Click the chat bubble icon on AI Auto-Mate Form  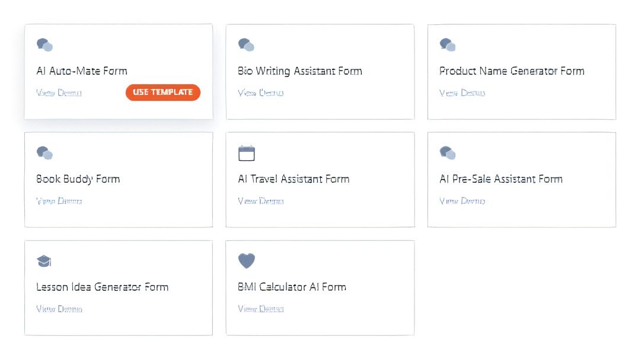click(45, 45)
